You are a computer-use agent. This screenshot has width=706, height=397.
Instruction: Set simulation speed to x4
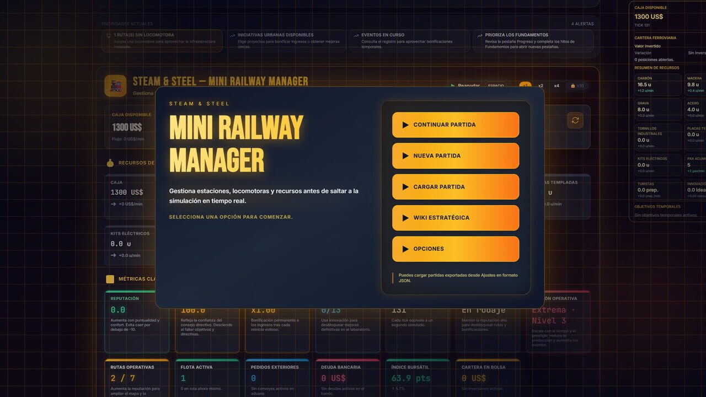(x=557, y=85)
